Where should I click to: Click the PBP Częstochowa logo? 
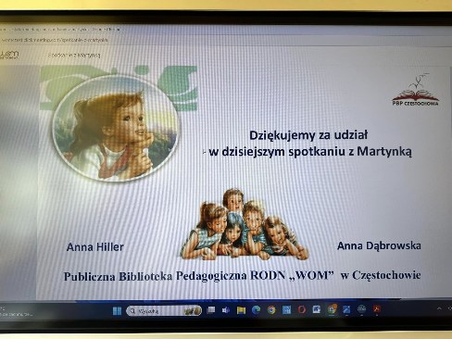click(x=415, y=90)
